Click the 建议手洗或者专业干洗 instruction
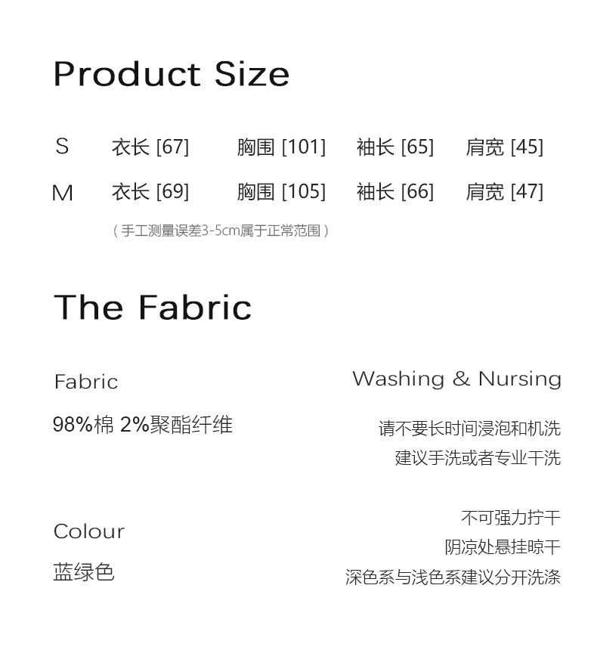 [x=478, y=458]
